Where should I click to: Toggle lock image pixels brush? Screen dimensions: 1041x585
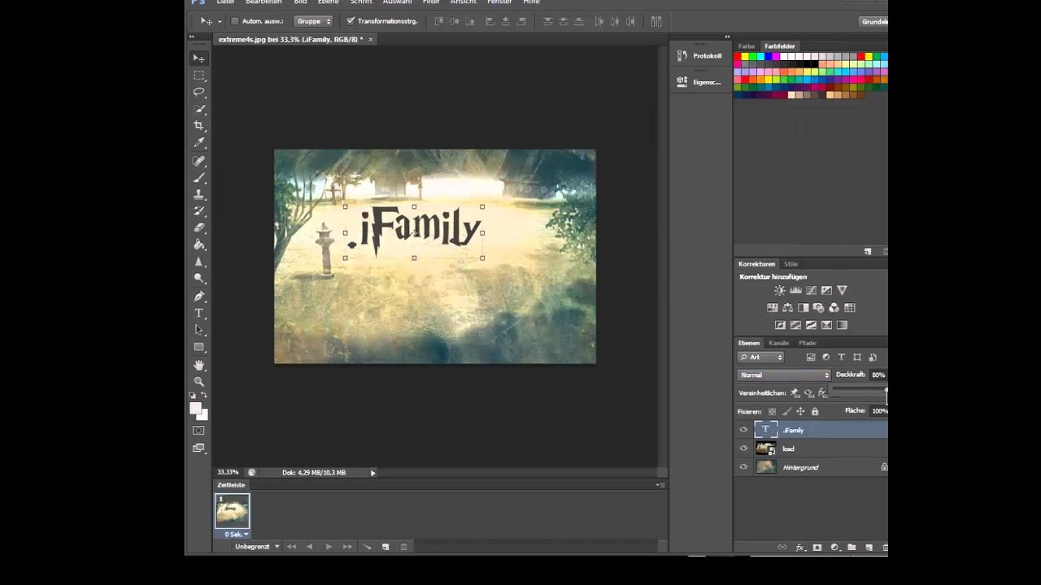(x=786, y=412)
